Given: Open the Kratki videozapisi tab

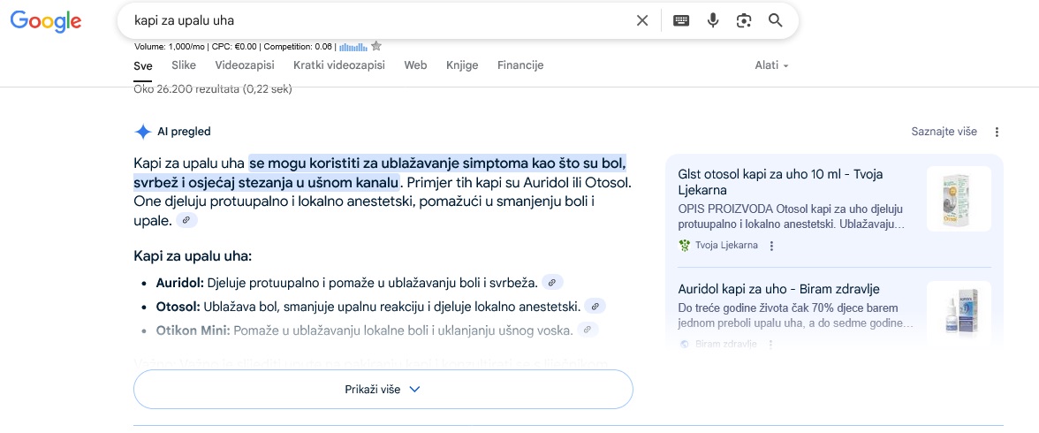Looking at the screenshot, I should (339, 65).
